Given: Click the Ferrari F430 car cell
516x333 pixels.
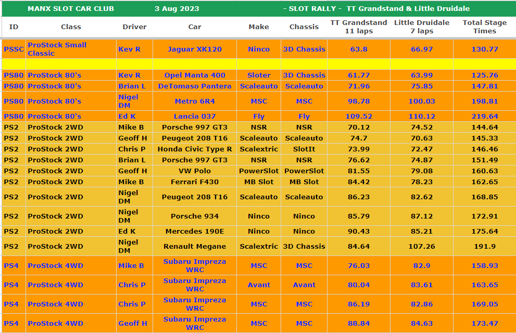Looking at the screenshot, I should (x=194, y=182).
